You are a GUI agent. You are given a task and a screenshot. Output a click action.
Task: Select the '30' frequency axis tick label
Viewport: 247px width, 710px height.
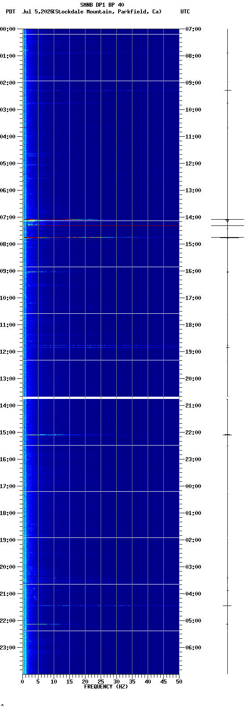click(116, 682)
